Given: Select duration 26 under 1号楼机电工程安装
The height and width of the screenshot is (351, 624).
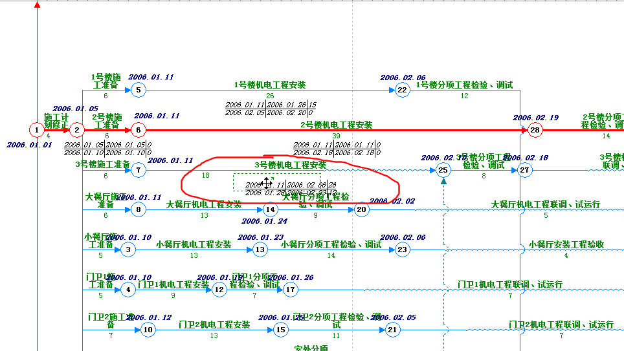Looking at the screenshot, I should point(270,96).
